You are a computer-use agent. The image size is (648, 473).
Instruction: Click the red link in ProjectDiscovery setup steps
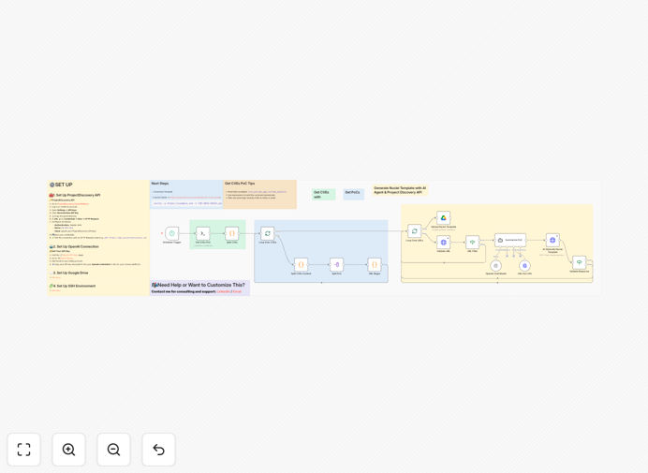coord(73,204)
